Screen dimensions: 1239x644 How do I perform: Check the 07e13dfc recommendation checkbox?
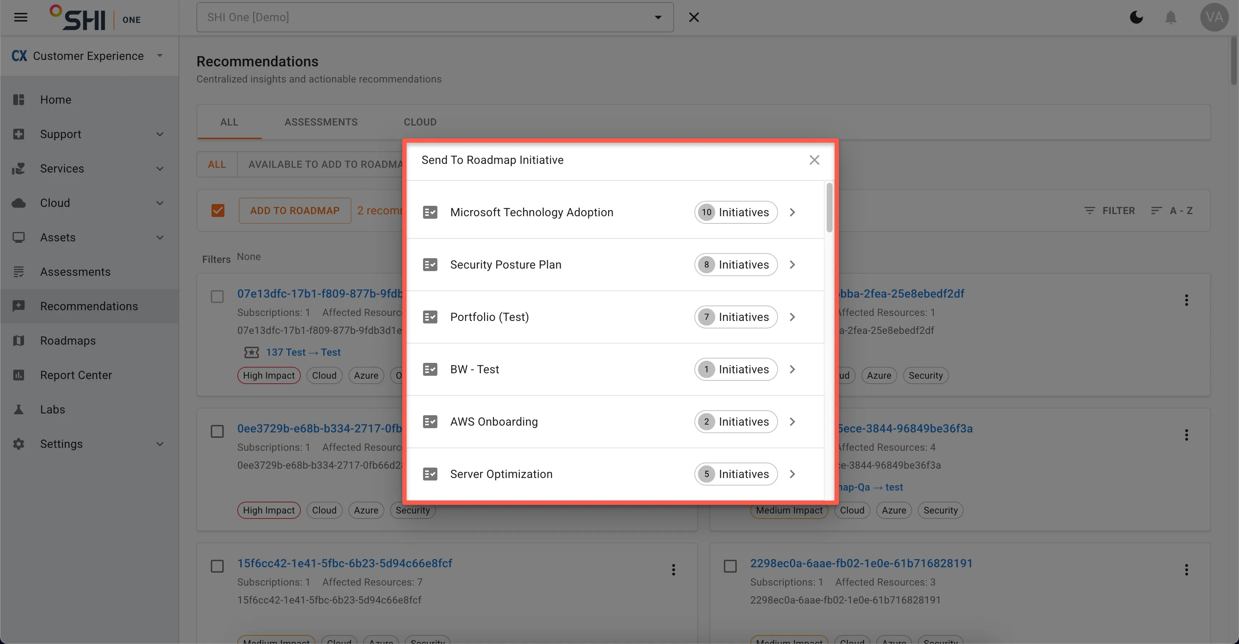point(217,296)
